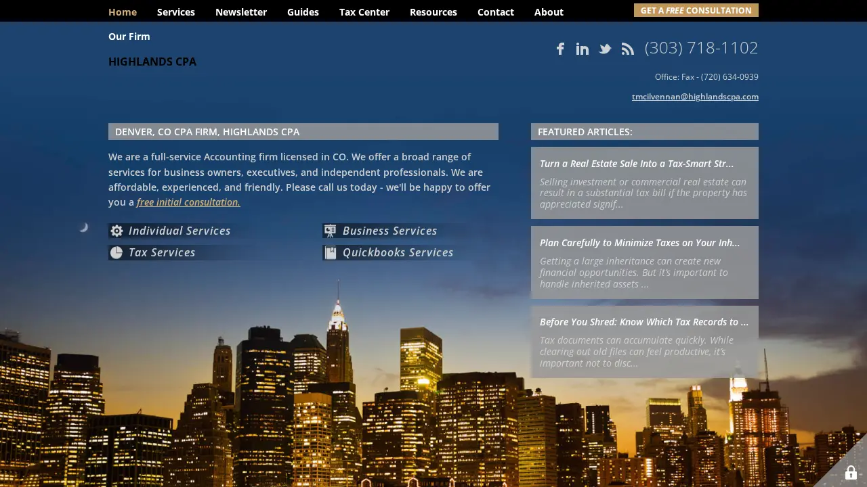The image size is (867, 487).
Task: Read article Plan Carefully to Minimize Taxes
Action: pyautogui.click(x=640, y=243)
